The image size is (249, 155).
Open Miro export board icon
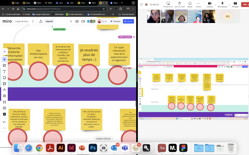pyautogui.click(x=41, y=21)
